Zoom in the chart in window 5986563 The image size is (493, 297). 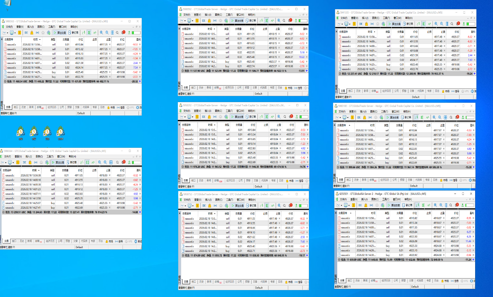[101, 33]
